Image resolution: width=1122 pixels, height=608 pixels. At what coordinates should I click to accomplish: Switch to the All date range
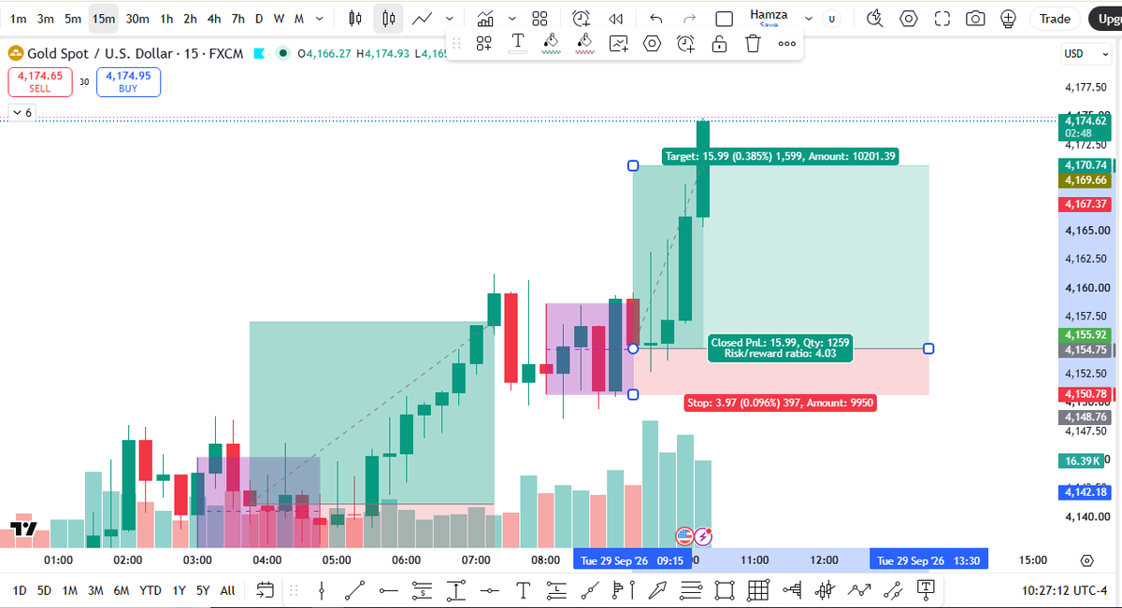click(x=228, y=590)
